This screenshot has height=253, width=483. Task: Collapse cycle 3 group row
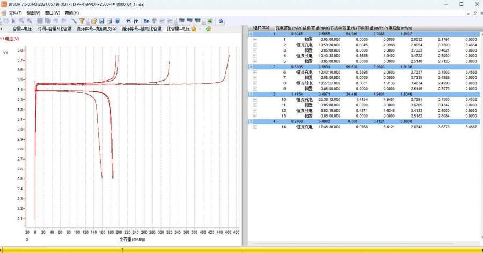click(251, 94)
